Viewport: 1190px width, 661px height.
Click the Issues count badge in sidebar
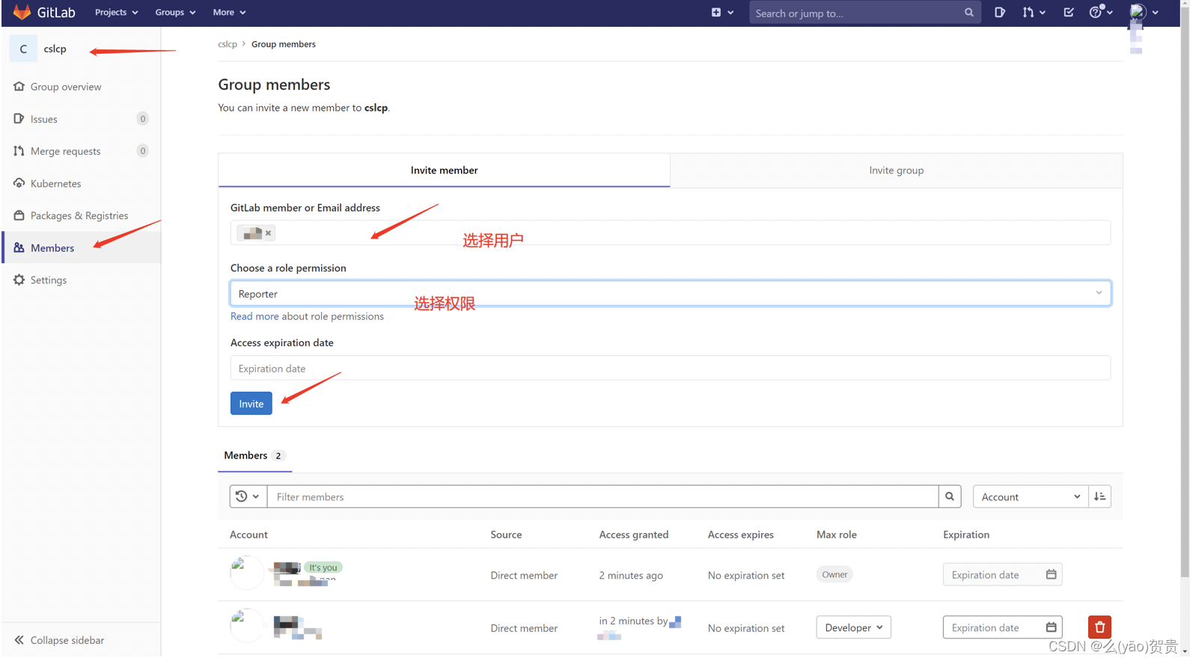pos(142,119)
